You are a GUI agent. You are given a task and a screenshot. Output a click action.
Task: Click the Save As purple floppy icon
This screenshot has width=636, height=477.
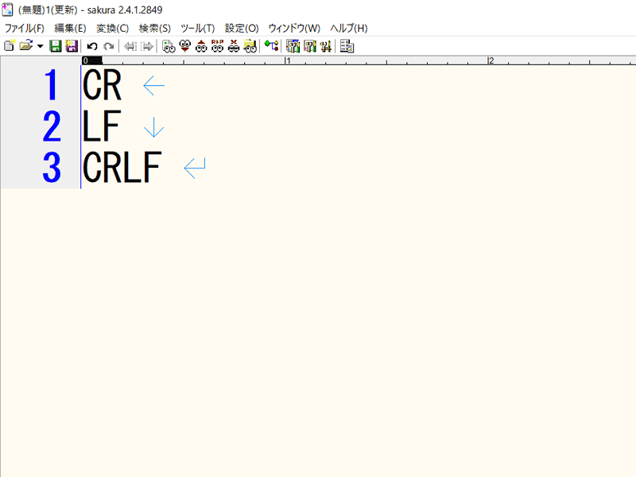[71, 46]
